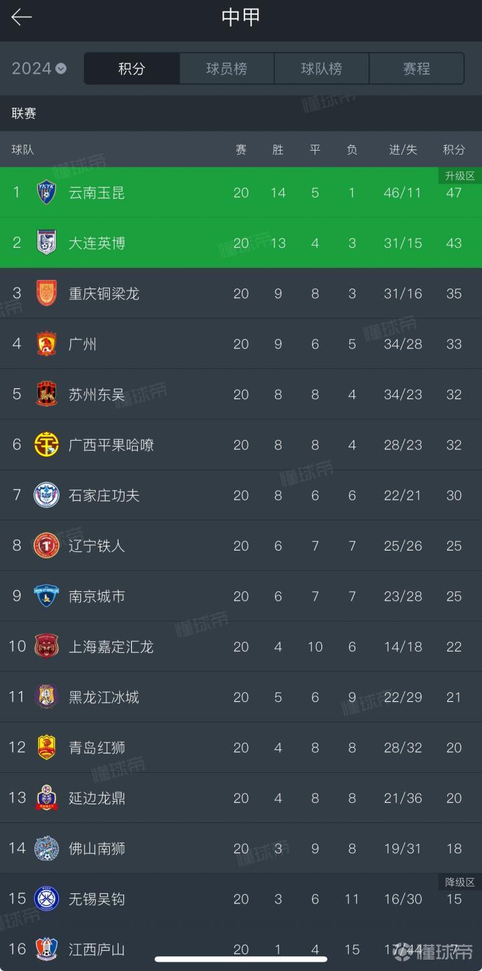Switch to the 球员榜 tab
Image resolution: width=482 pixels, height=971 pixels.
tap(226, 68)
